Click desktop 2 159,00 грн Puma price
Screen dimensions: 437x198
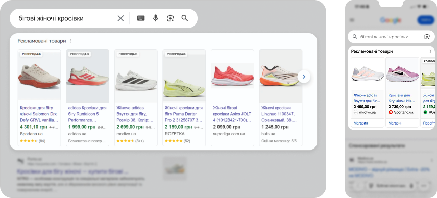[178, 127]
